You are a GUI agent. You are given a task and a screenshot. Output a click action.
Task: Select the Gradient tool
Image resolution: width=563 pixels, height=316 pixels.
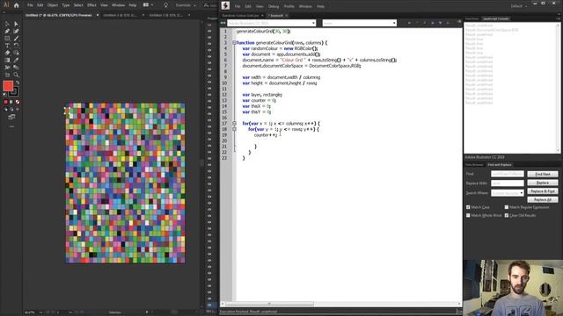tap(7, 61)
